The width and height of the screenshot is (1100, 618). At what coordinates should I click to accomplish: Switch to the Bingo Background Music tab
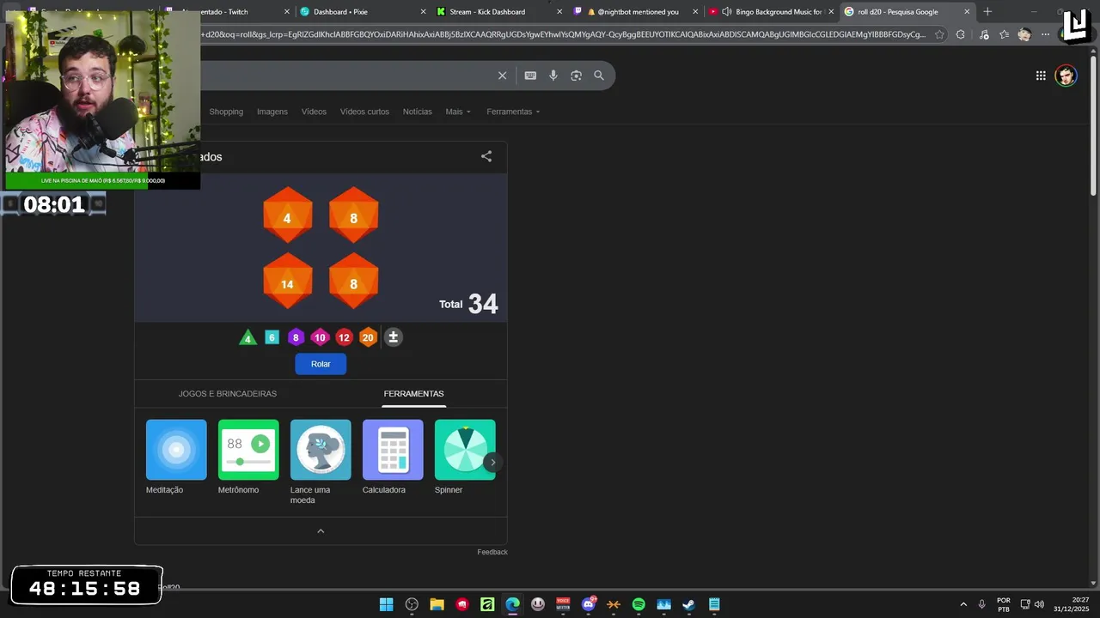click(x=771, y=12)
